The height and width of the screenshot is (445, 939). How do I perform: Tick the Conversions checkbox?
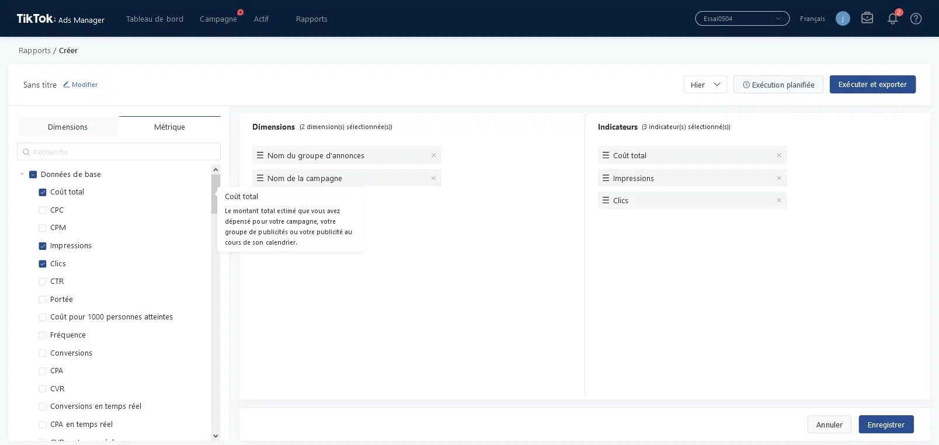(43, 353)
